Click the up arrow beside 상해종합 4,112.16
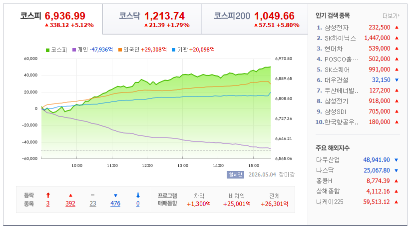411x228 pixels. point(397,191)
